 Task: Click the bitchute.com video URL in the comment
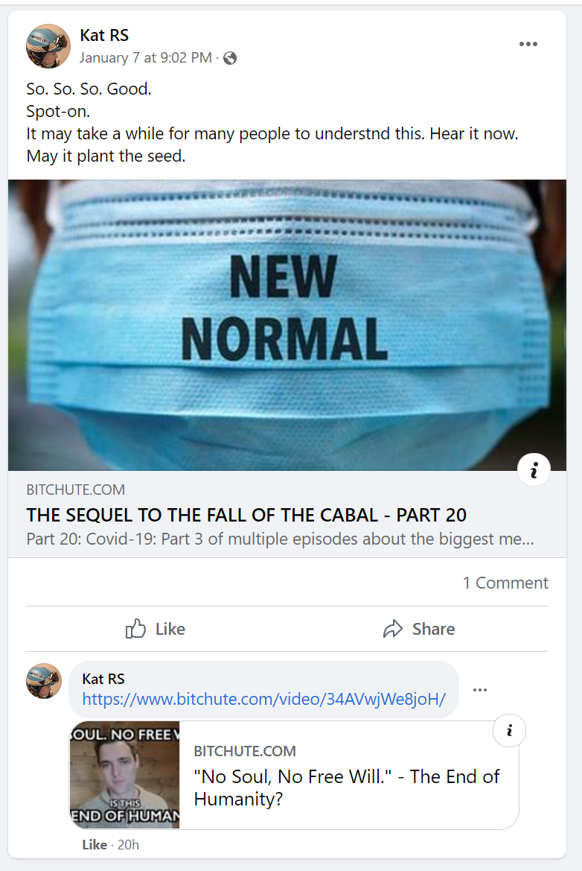pos(263,700)
